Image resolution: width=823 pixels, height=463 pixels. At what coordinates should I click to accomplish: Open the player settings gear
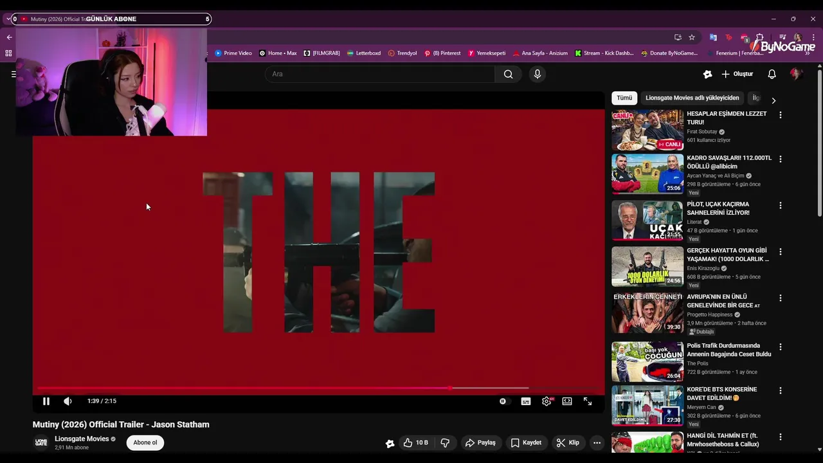(x=547, y=401)
